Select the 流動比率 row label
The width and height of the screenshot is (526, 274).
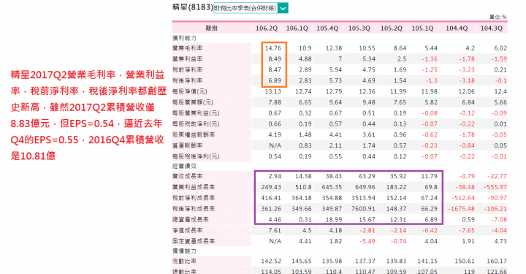[185, 261]
